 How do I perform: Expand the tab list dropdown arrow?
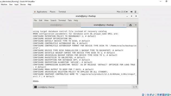[x=136, y=25]
